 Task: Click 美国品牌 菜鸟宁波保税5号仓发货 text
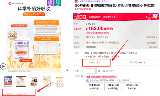pos(94,1)
